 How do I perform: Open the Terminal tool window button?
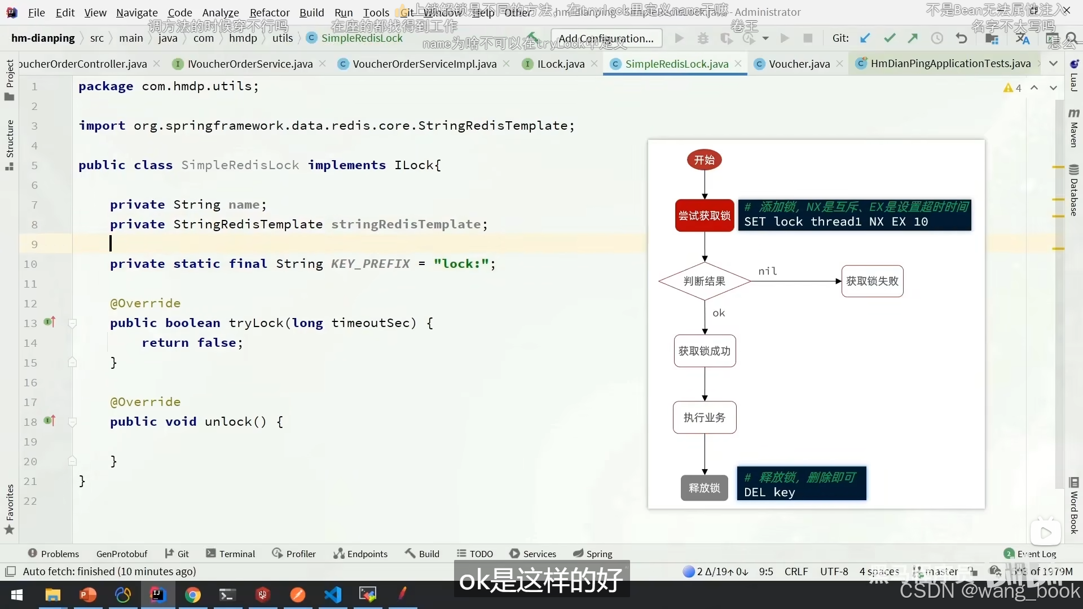[231, 554]
